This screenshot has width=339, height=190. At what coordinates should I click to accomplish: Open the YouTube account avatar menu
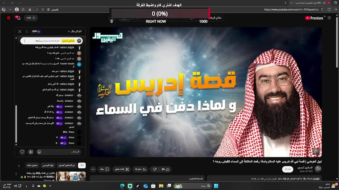click(9, 18)
